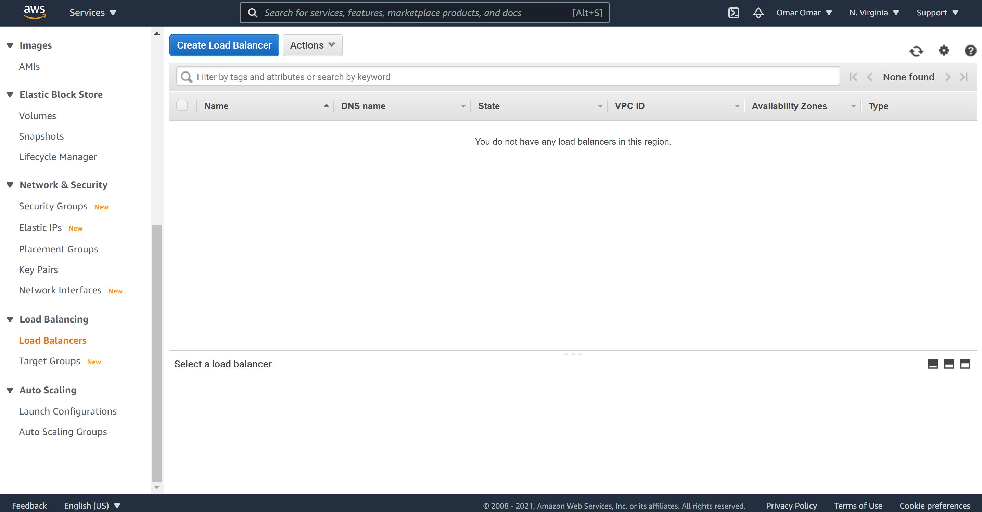The image size is (982, 512).
Task: Open Lifecycle Manager in the sidebar
Action: 58,157
